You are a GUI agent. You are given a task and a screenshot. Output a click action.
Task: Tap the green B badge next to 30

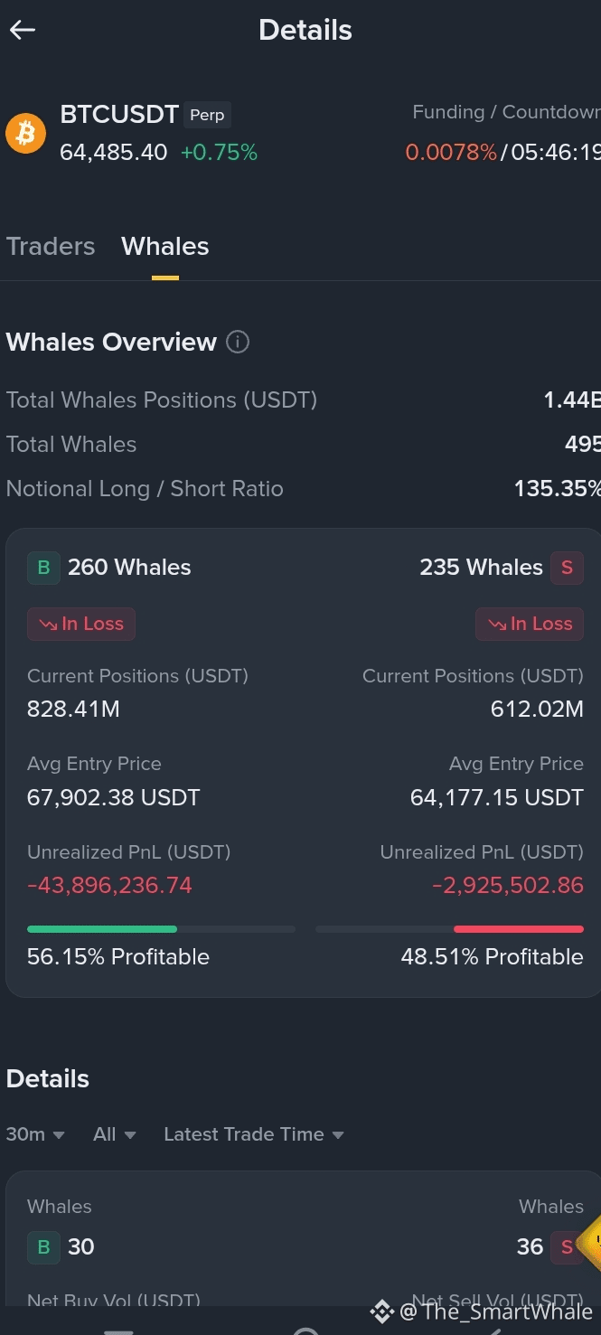point(43,1247)
